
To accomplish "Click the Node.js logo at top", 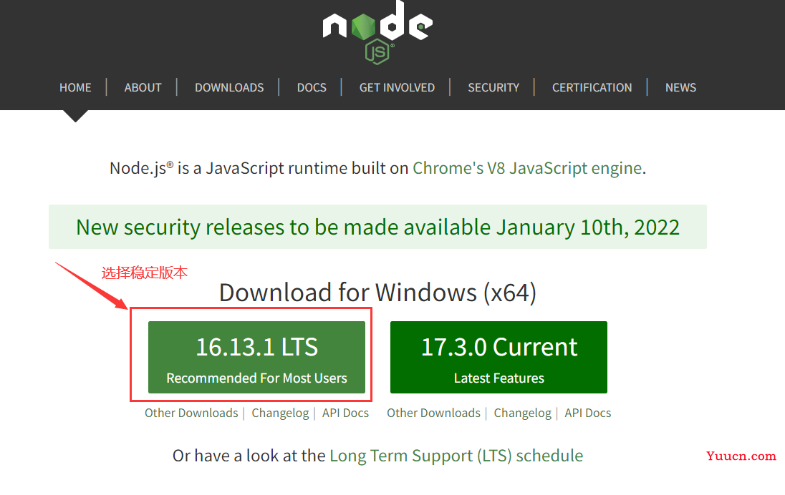I will (377, 32).
